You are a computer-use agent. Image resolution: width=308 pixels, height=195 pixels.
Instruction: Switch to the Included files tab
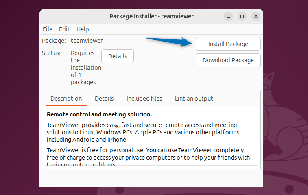(144, 99)
